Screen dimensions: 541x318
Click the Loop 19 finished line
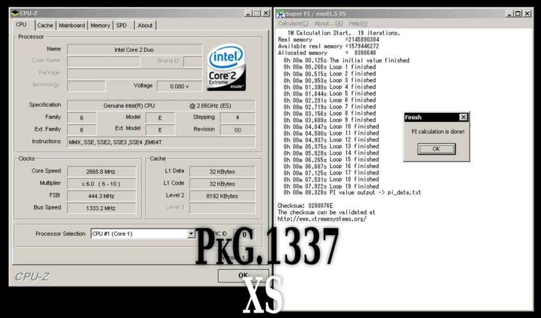click(x=331, y=186)
